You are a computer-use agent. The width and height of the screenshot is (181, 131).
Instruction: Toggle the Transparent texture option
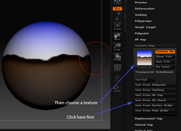(x=144, y=72)
